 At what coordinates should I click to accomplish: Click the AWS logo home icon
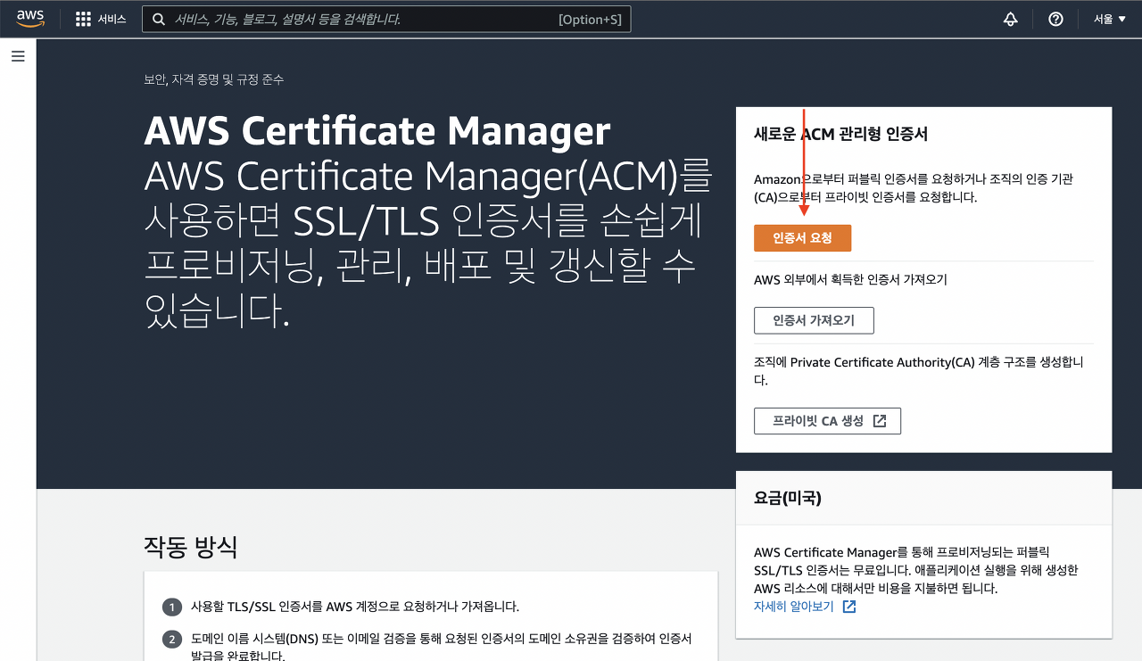coord(30,19)
